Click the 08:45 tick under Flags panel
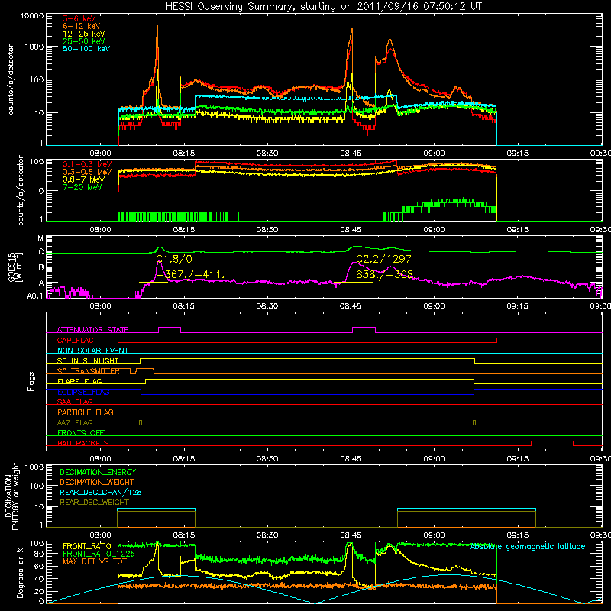This screenshot has height=611, width=611. pyautogui.click(x=351, y=459)
